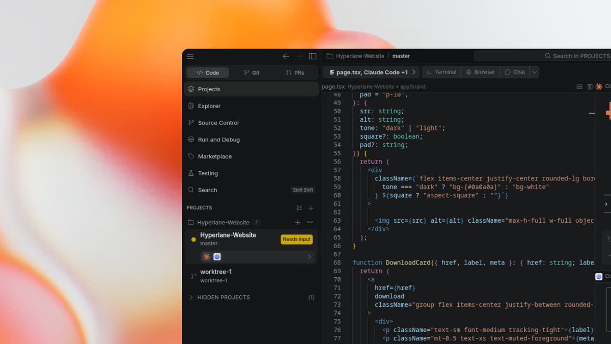The width and height of the screenshot is (611, 344).
Task: Click the Marketplace tag icon
Action: pyautogui.click(x=191, y=156)
